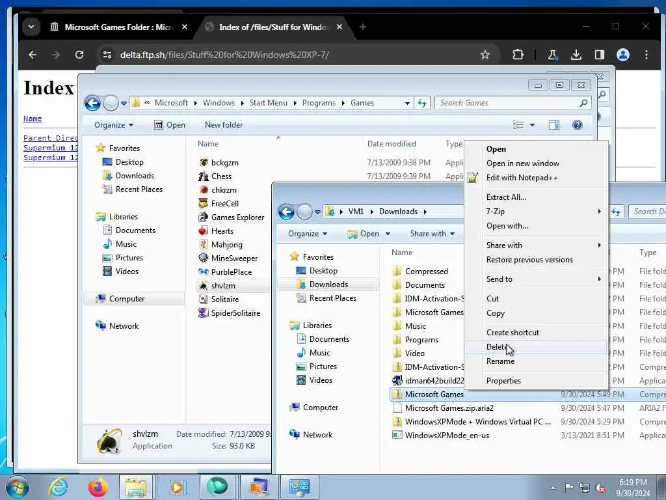Screen dimensions: 666x500
Task: Open the Open button dropdown arrow in Downloads
Action: (388, 234)
